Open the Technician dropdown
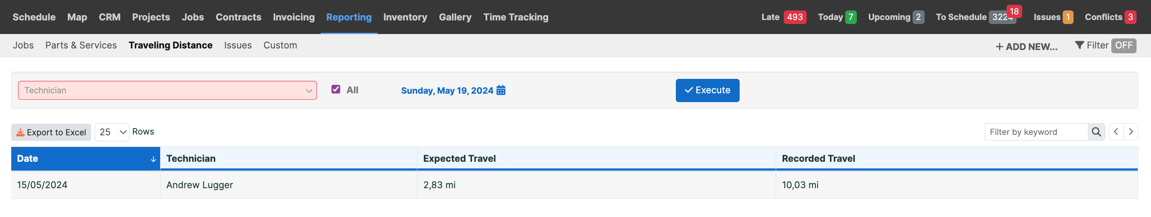Screen dimensions: 1151x217 pyautogui.click(x=167, y=90)
